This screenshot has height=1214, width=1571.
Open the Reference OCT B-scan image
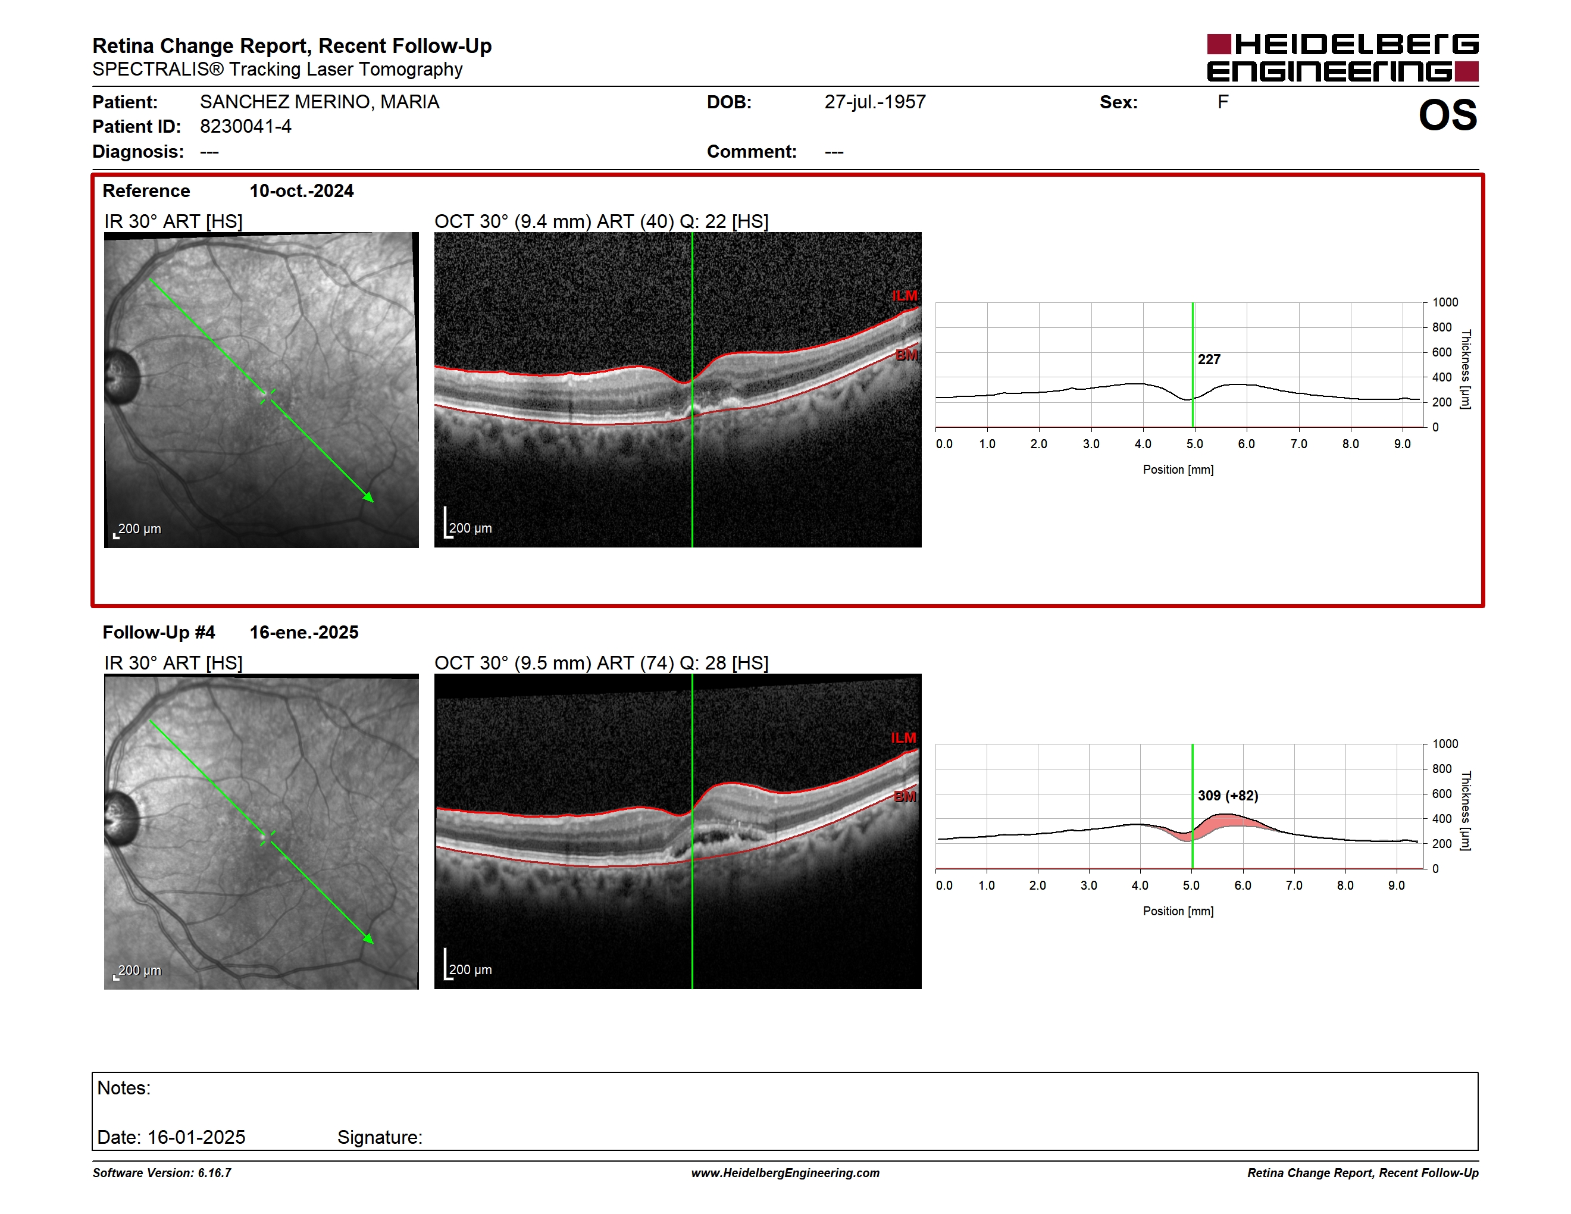point(678,390)
